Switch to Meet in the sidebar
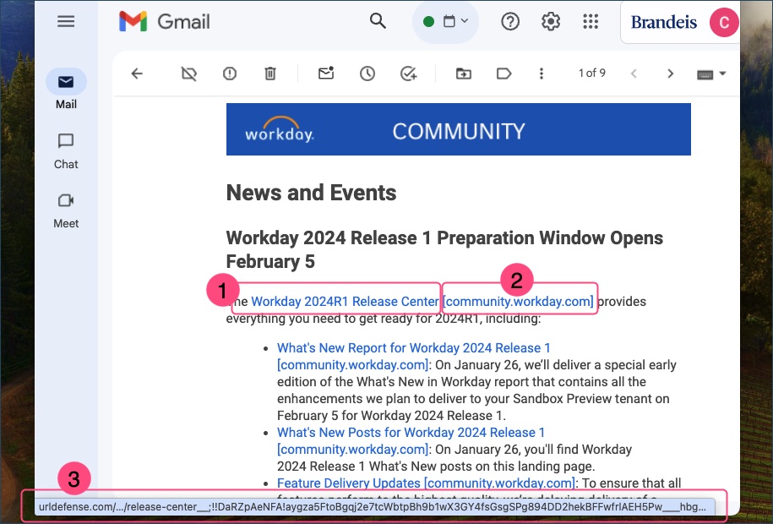 point(66,210)
